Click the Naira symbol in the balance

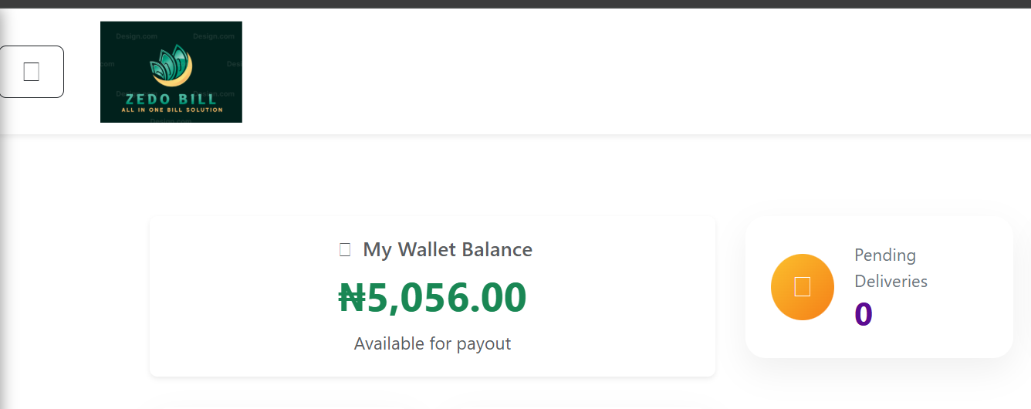(x=351, y=297)
